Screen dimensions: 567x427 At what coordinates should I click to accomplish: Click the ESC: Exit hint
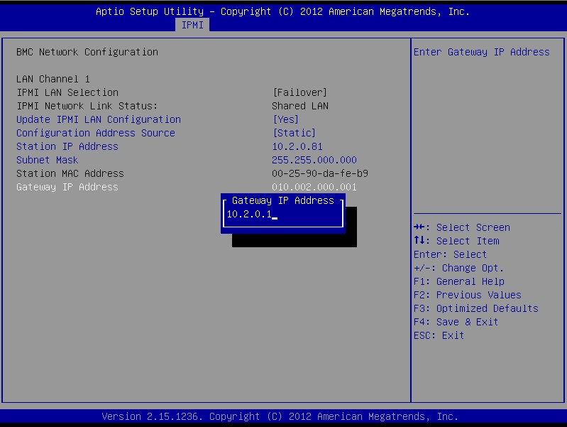pyautogui.click(x=439, y=335)
